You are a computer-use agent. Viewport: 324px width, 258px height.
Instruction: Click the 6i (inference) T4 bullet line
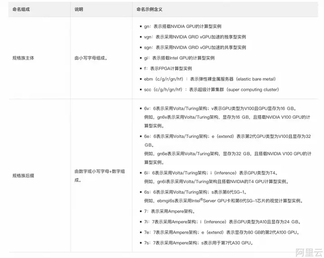211,173
